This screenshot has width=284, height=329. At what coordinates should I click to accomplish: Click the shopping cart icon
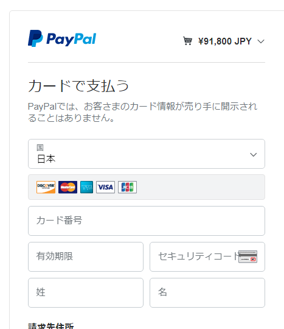point(187,41)
